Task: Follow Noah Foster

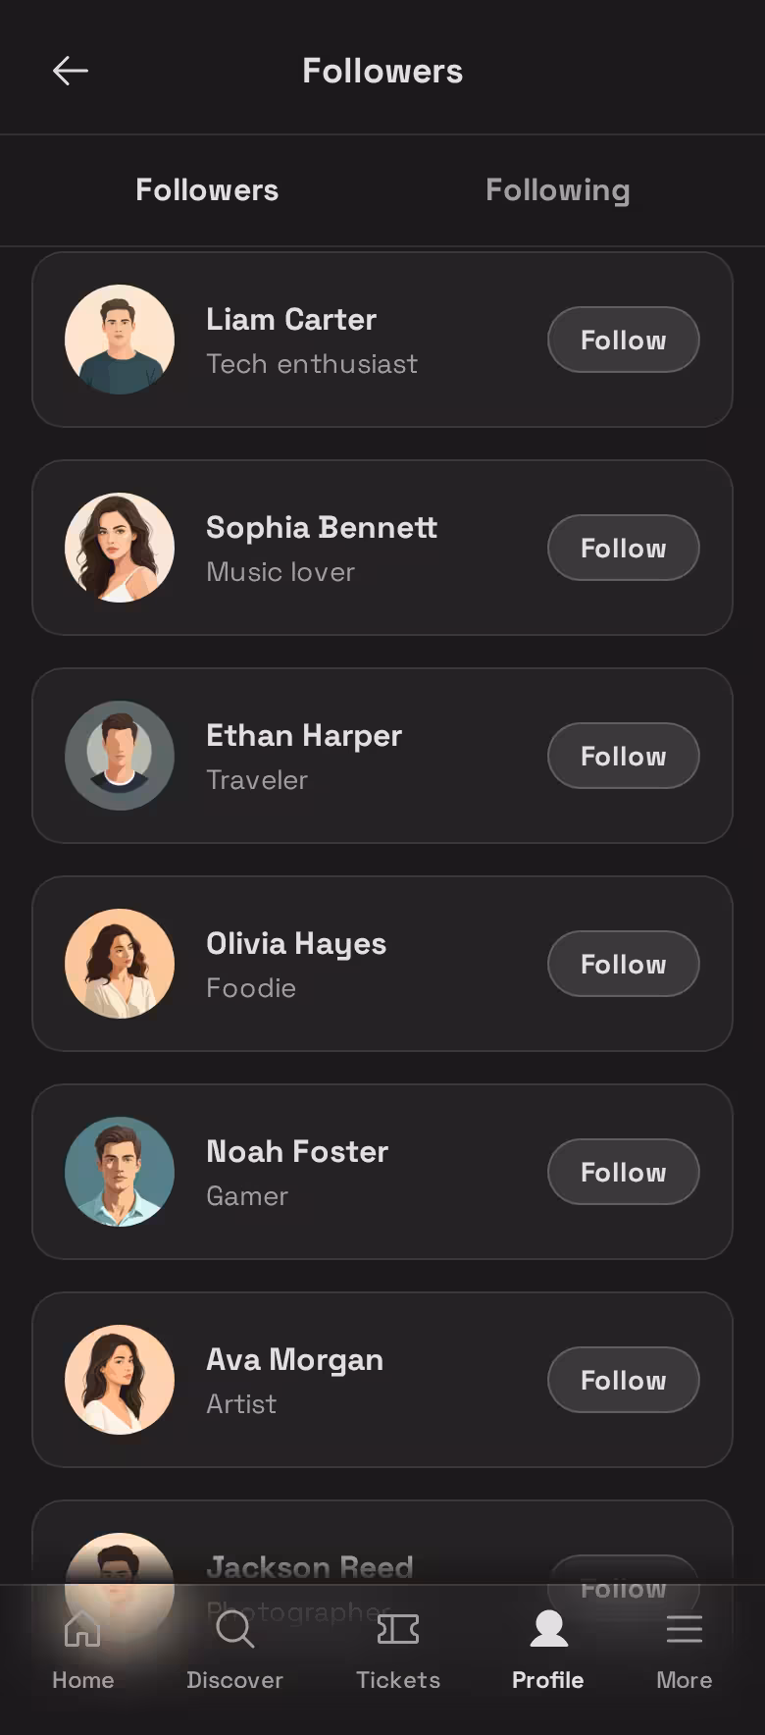Action: pyautogui.click(x=623, y=1173)
